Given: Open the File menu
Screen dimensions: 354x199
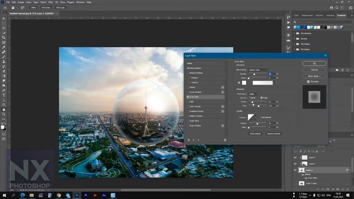Looking at the screenshot, I should click(8, 2).
